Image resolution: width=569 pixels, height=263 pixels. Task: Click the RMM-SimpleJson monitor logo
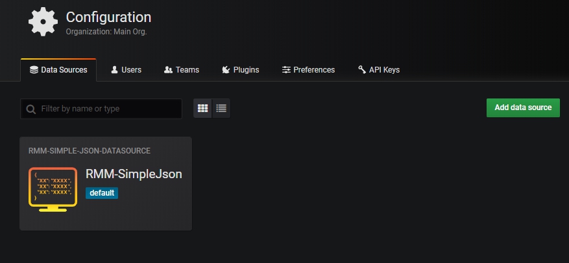point(53,187)
